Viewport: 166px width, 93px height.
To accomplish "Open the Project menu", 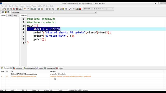I will coord(22,6).
